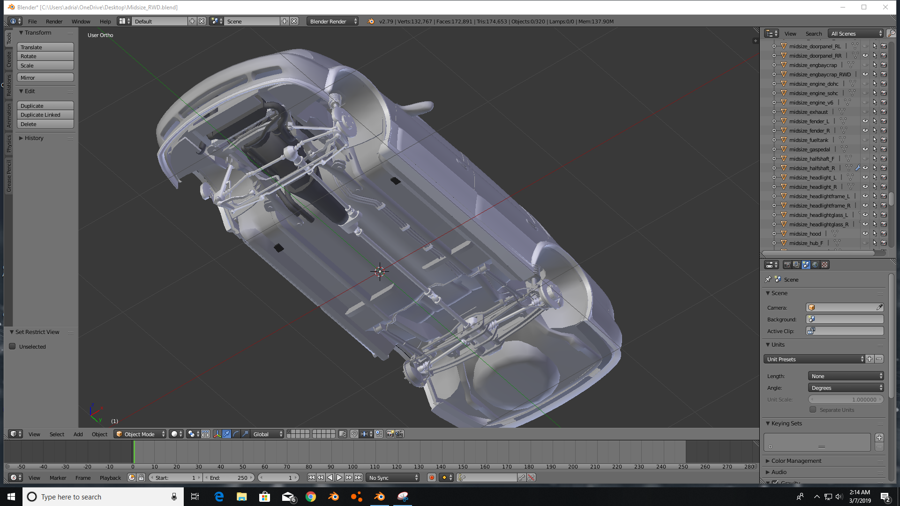Select the scale manipulator icon
The image size is (900, 506).
[245, 434]
